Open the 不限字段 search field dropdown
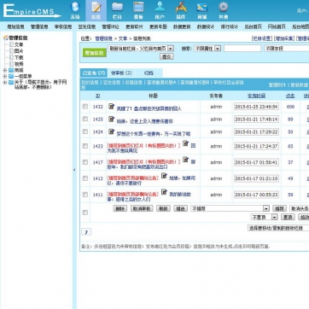This screenshot has width=309, height=309. (x=287, y=49)
